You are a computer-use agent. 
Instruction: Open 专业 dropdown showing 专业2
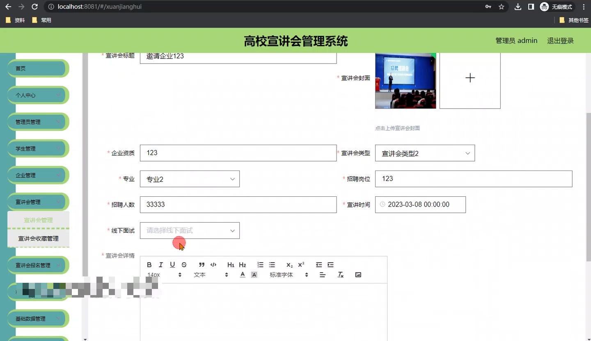point(190,179)
